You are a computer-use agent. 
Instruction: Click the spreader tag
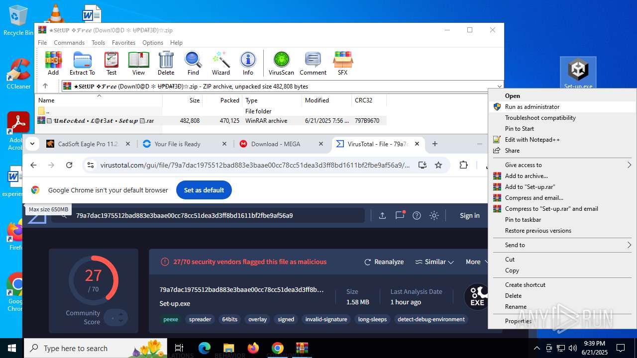[x=200, y=319]
